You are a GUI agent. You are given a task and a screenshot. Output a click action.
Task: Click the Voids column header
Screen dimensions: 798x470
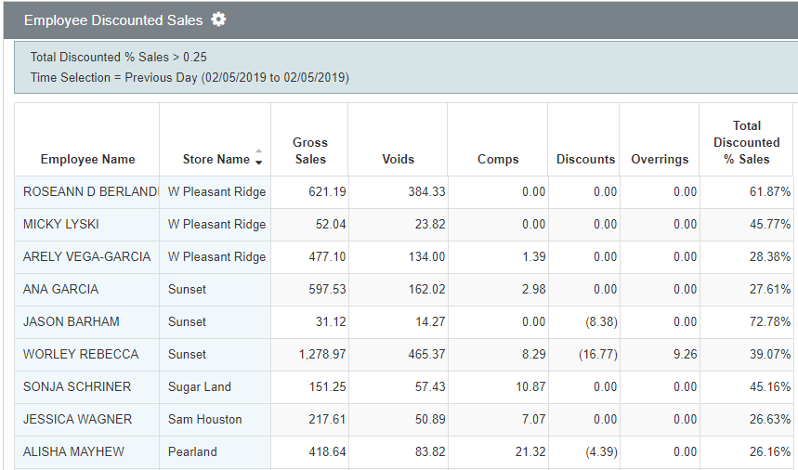coord(398,159)
